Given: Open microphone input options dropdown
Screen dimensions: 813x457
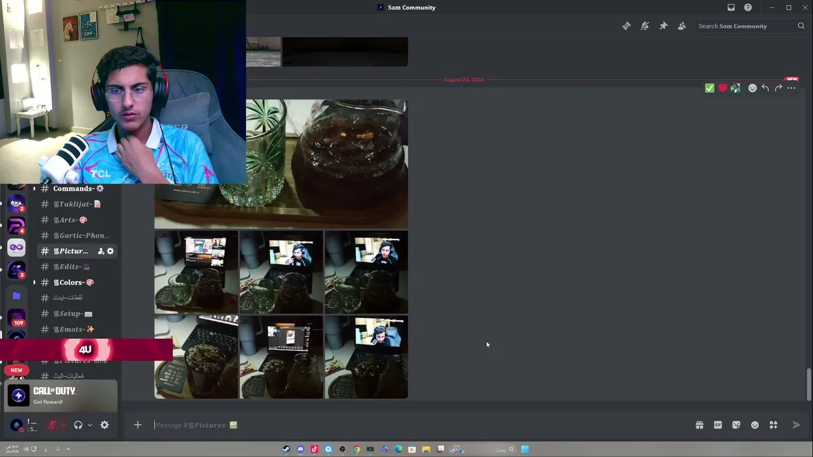Looking at the screenshot, I should [x=64, y=425].
